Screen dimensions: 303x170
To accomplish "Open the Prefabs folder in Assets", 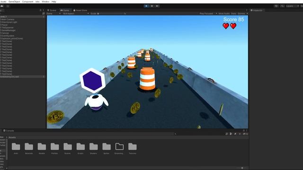I will tap(55, 148).
